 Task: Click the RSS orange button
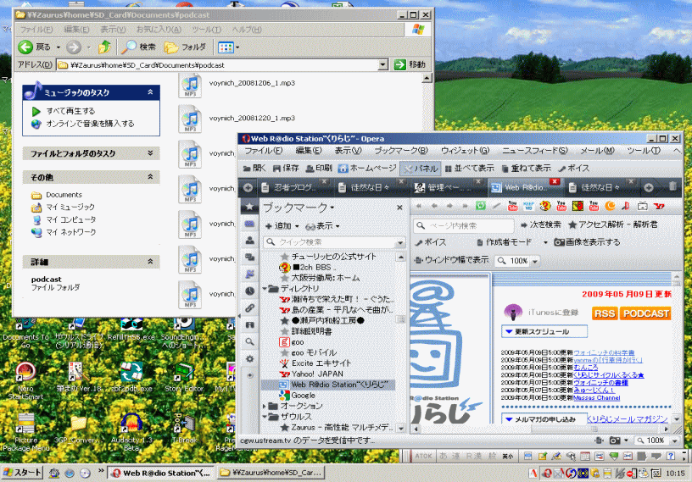click(605, 313)
